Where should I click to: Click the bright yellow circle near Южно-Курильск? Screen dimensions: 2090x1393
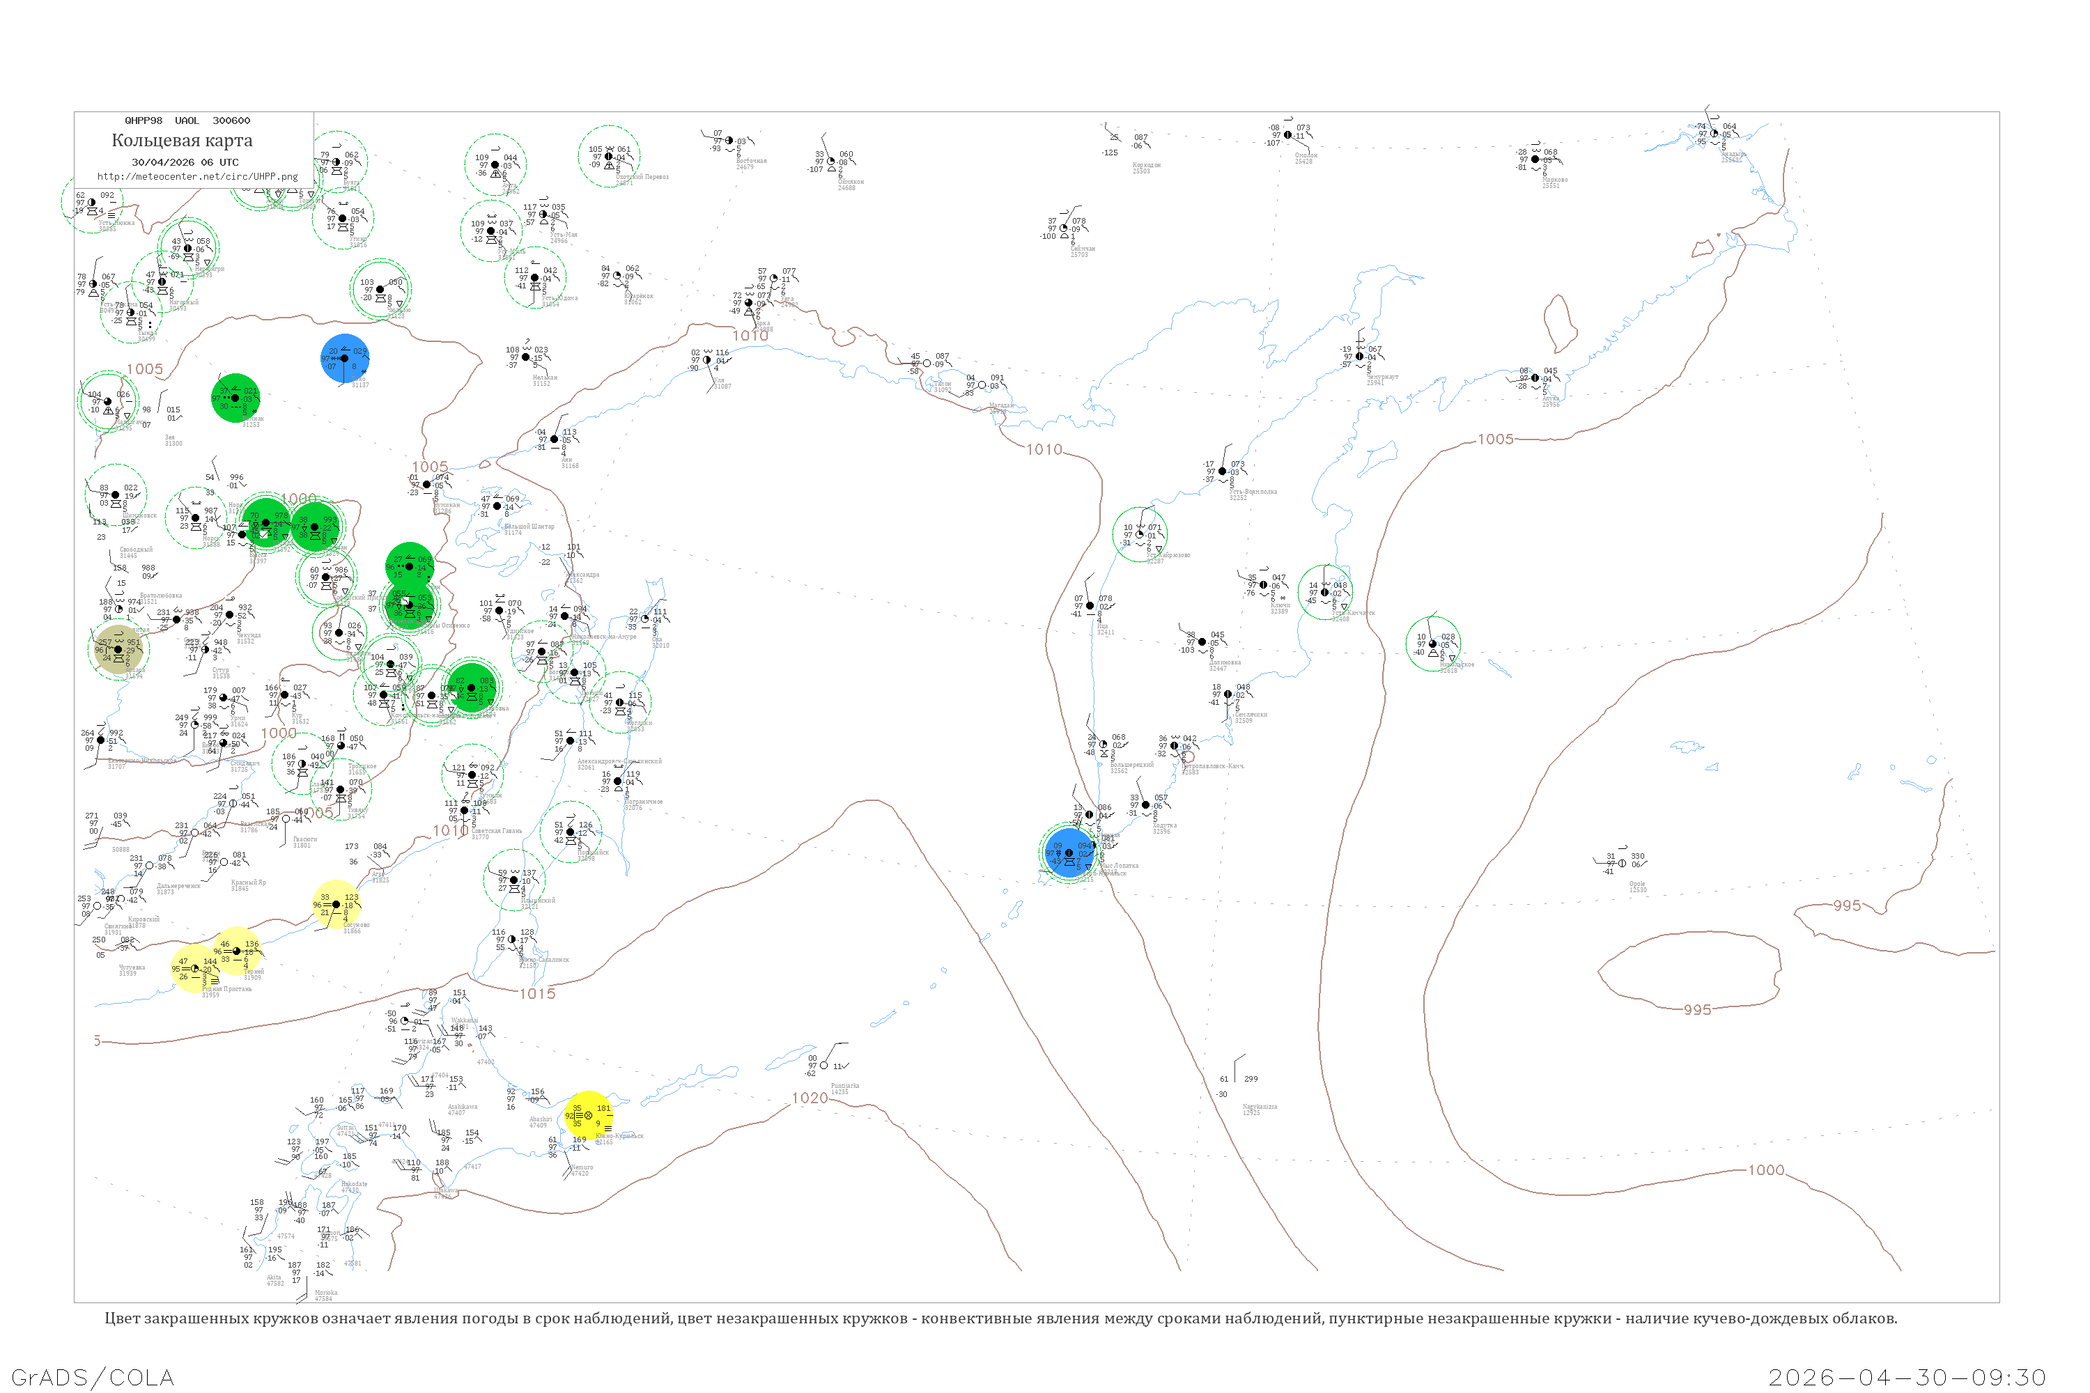588,1115
